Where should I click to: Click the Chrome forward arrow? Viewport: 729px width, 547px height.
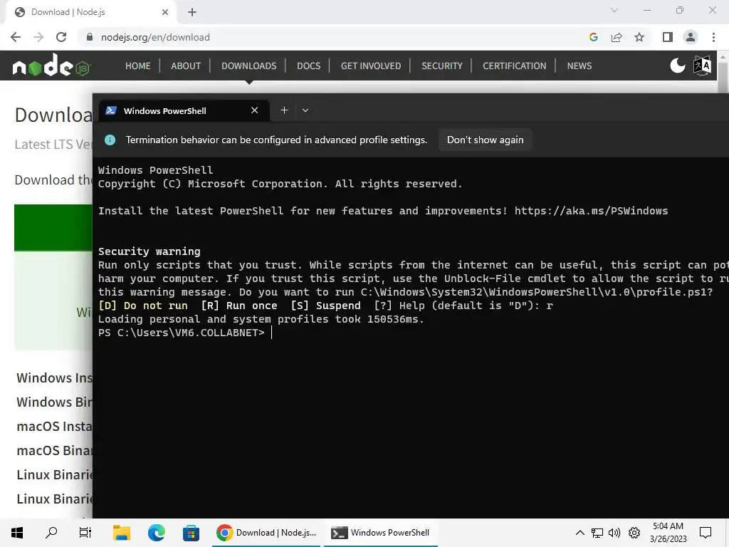(x=38, y=37)
